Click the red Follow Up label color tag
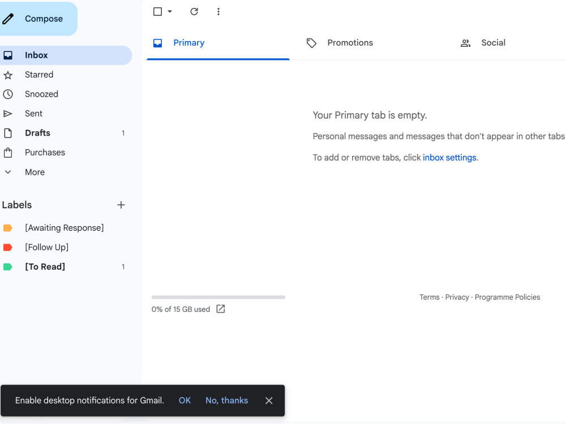566x424 pixels. [8, 248]
